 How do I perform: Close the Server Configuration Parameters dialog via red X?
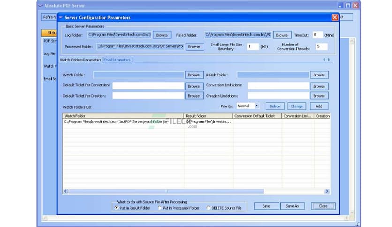[334, 17]
